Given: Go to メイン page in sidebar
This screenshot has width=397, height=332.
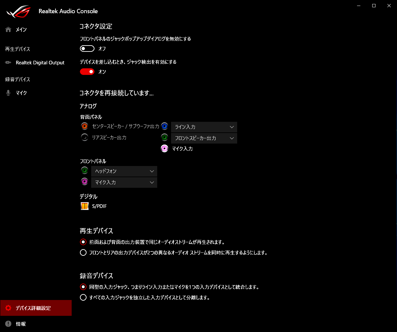Looking at the screenshot, I should coord(36,30).
